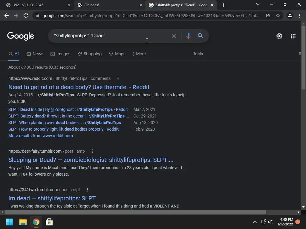Share this page using the address bar icon
The width and height of the screenshot is (306, 229).
click(x=268, y=16)
